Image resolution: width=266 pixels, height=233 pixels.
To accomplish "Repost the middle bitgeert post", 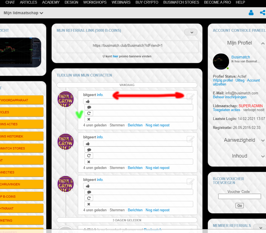I will tap(89, 156).
